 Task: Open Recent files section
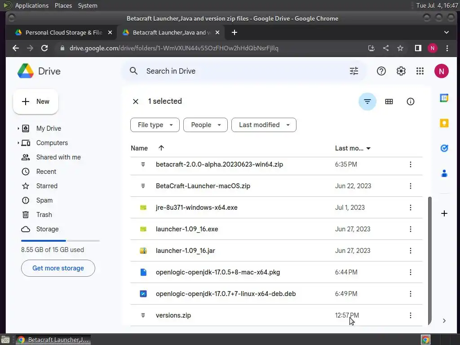tap(46, 172)
